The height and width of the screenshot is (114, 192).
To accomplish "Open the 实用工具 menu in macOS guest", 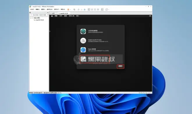I will tap(72, 16).
